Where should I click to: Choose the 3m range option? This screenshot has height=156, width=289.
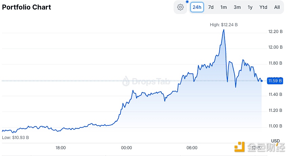tap(237, 7)
